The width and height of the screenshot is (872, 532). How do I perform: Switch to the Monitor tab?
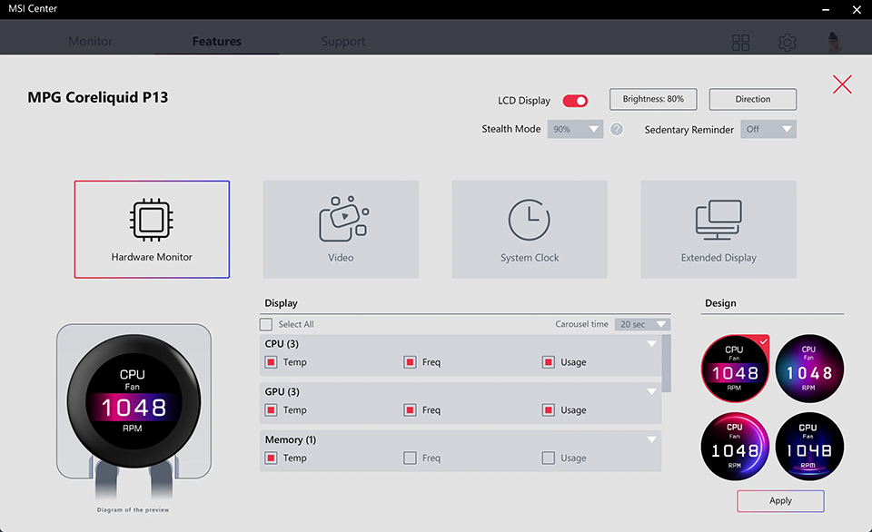(91, 42)
